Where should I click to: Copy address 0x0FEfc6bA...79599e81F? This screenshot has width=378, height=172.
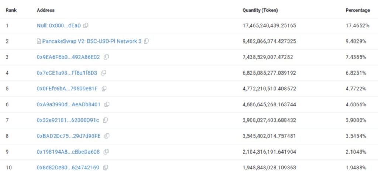tap(104, 89)
